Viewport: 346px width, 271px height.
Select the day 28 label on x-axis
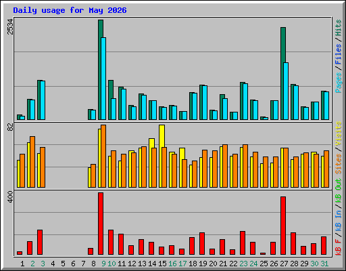[x=294, y=264]
